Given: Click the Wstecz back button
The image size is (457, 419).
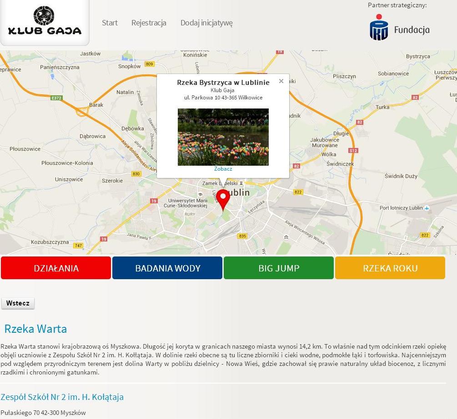Looking at the screenshot, I should point(18,303).
